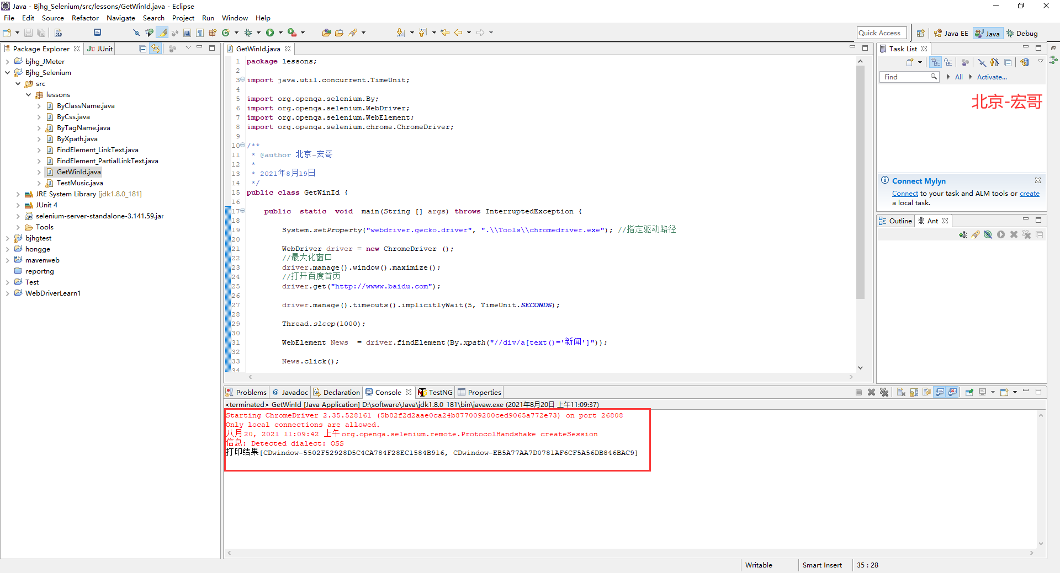Click the Save toolbar icon
This screenshot has width=1060, height=573.
coord(28,33)
